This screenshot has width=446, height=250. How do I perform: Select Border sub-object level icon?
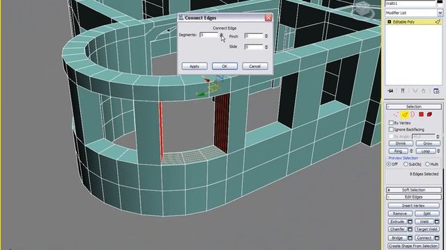point(413,114)
